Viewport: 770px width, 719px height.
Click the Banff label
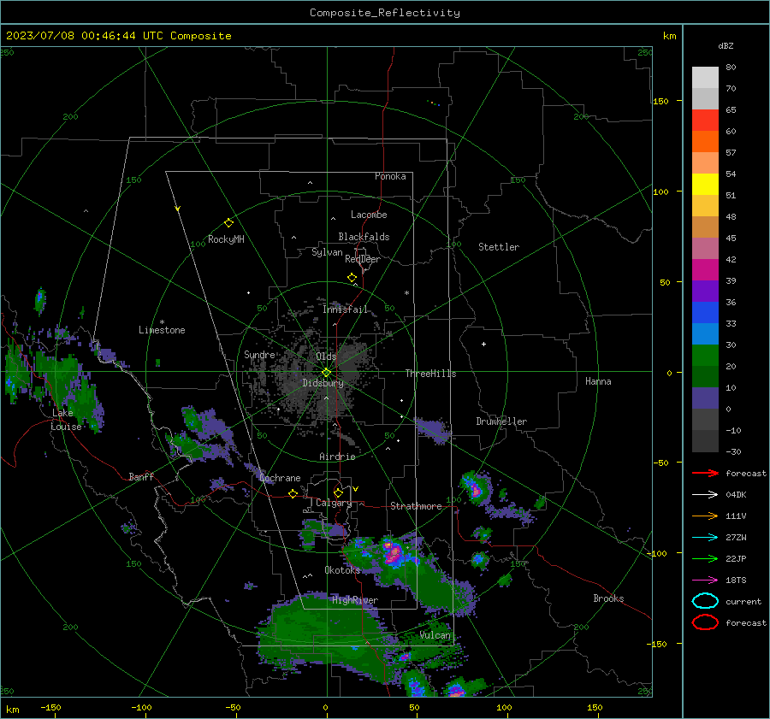pyautogui.click(x=141, y=476)
